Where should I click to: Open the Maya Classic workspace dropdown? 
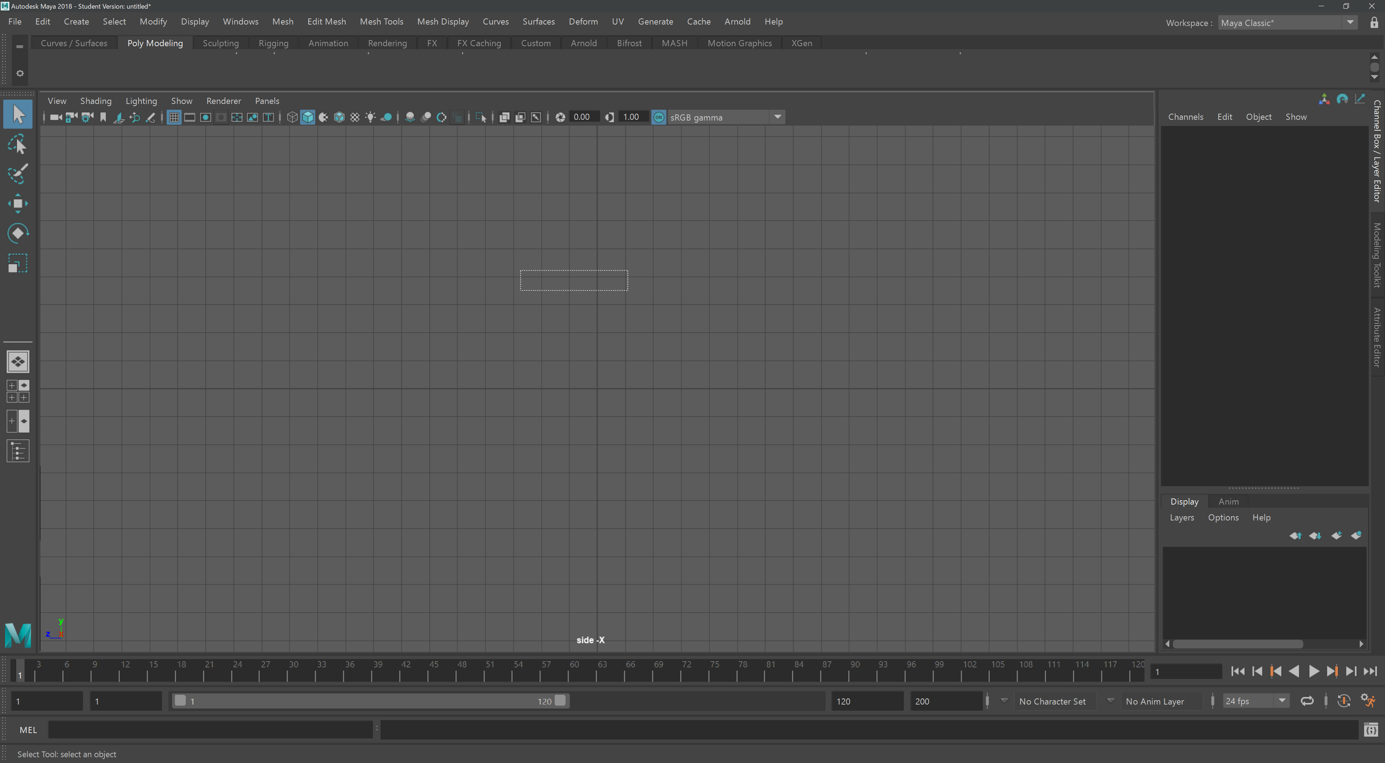point(1350,23)
